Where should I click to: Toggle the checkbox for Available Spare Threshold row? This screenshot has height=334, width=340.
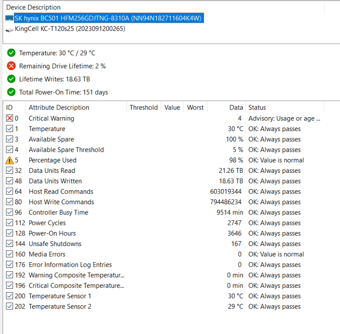[9, 149]
